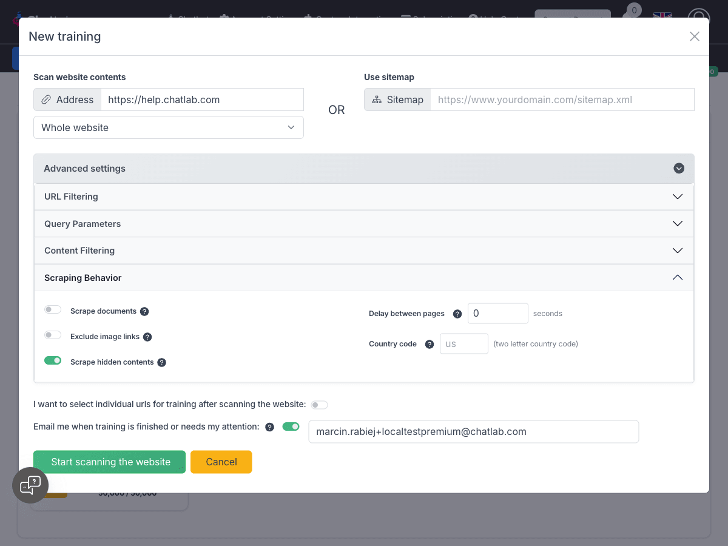Image resolution: width=728 pixels, height=546 pixels.
Task: Click the help icon beside Country code
Action: pyautogui.click(x=430, y=344)
